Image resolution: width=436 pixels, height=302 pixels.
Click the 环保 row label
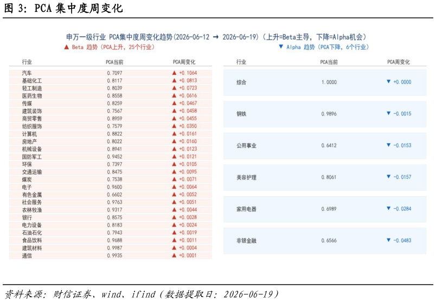[x=27, y=164]
